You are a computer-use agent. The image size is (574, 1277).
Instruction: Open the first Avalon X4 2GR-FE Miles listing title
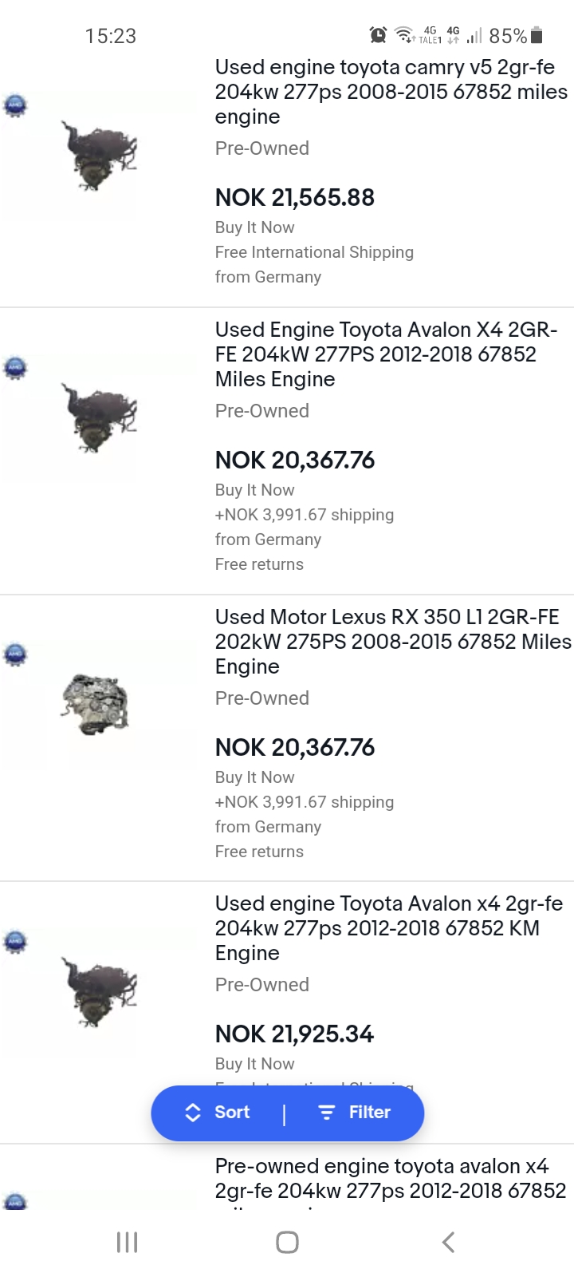tap(387, 354)
